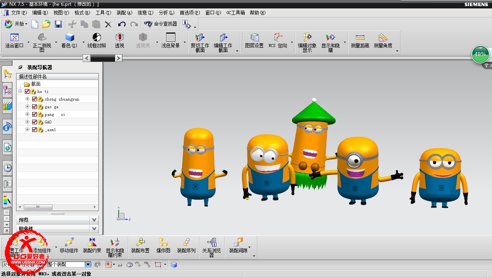Image resolution: width=492 pixels, height=278 pixels.
Task: Open the 帮助(H) menu
Action: click(x=258, y=13)
